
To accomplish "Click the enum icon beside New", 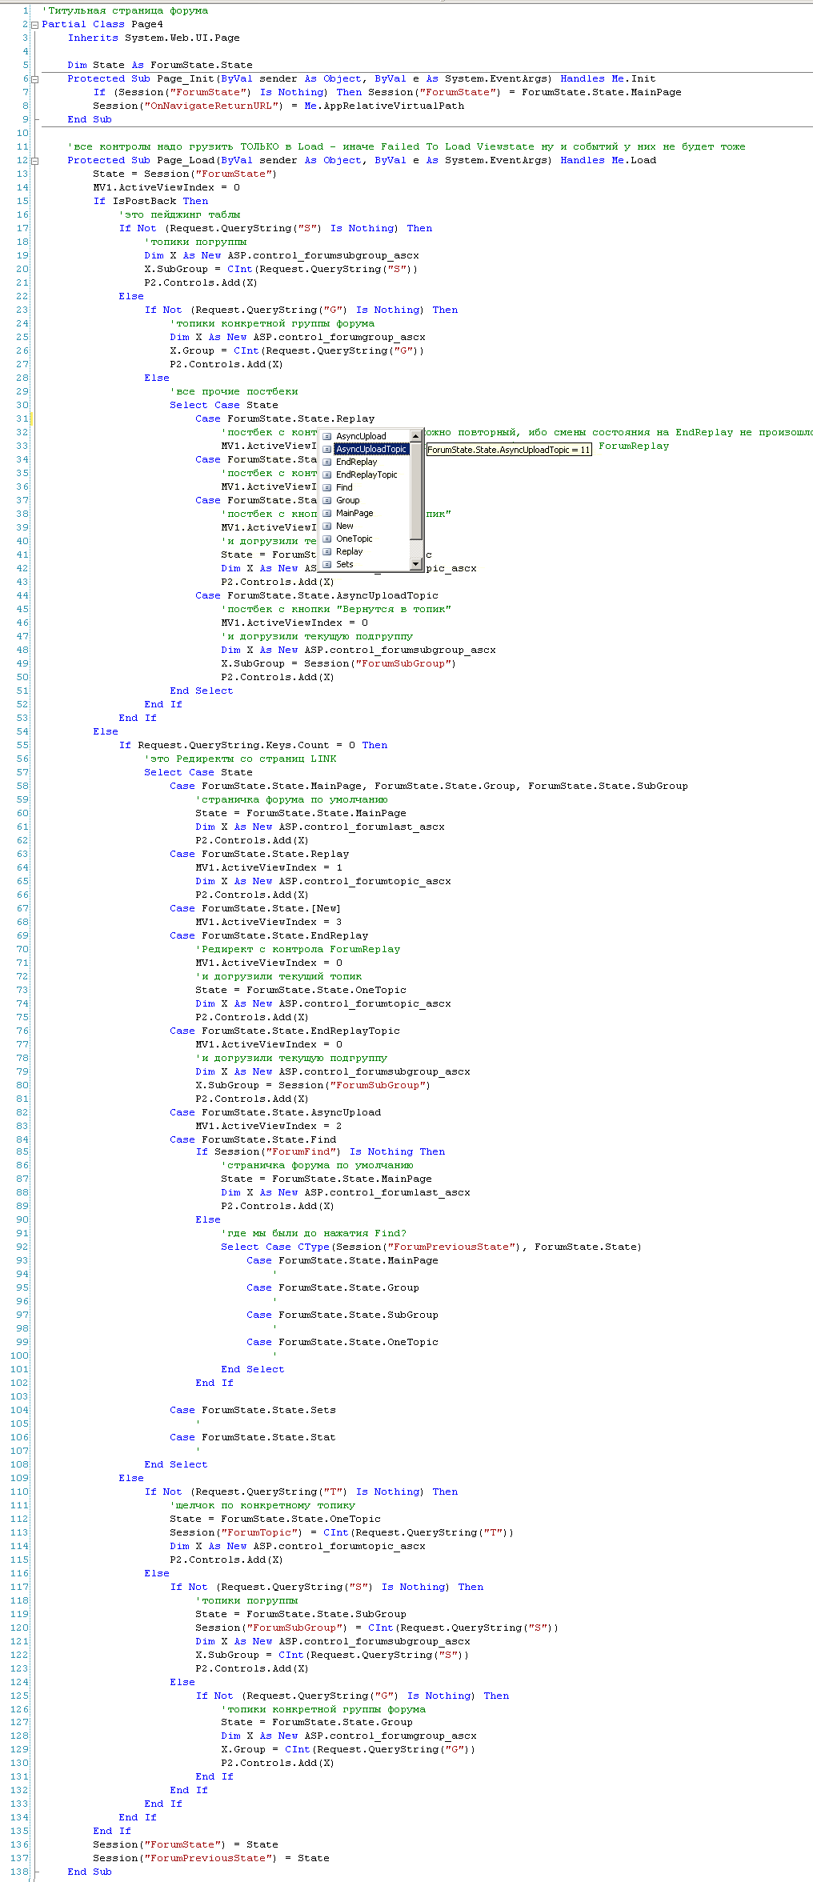I will point(326,526).
